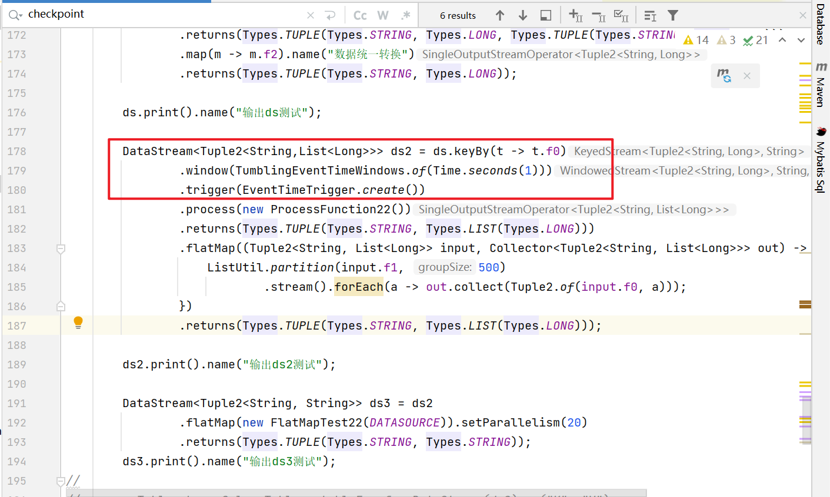Load Maven changes with the floating reload icon
Screen dimensions: 830x497
point(724,75)
